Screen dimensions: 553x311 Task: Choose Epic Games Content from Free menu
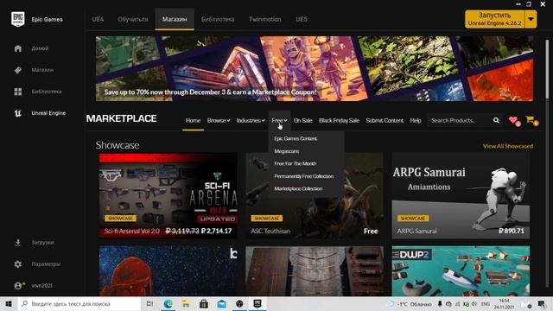[296, 138]
